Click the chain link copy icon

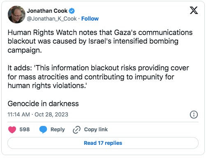76,130
